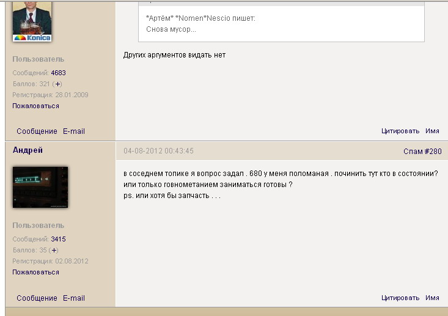This screenshot has height=316, width=448.
Task: Open the 3415 messages count link
Action: [58, 239]
